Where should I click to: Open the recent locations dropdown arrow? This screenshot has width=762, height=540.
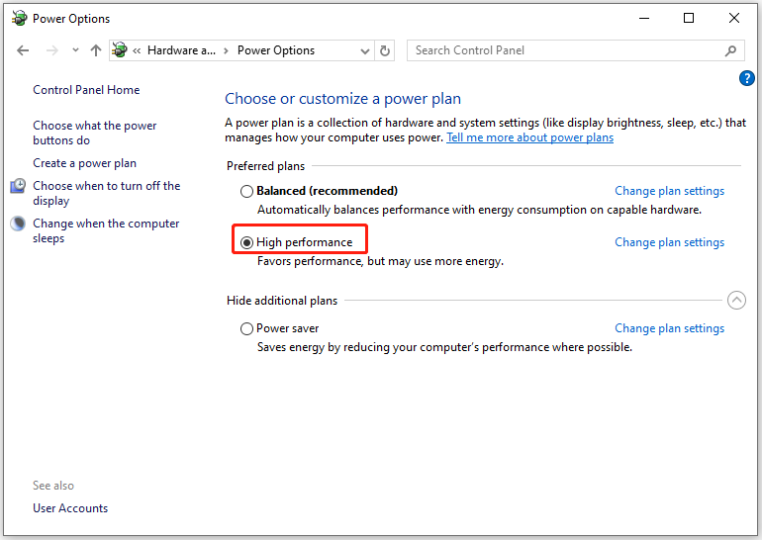coord(75,50)
